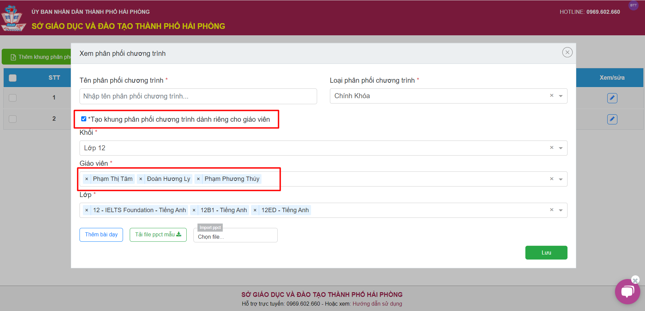This screenshot has width=645, height=311.
Task: Toggle select-all checkbox in table header
Action: coord(12,78)
